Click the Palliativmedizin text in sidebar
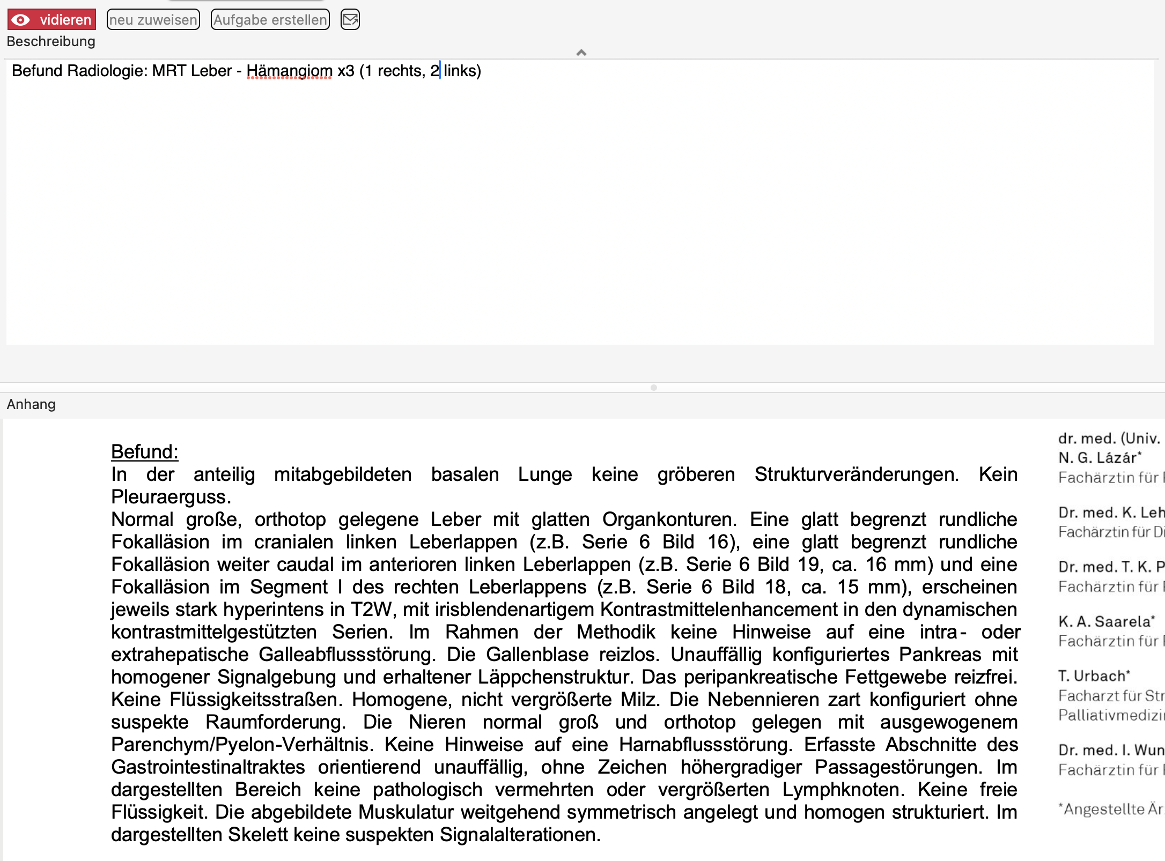 (1112, 715)
